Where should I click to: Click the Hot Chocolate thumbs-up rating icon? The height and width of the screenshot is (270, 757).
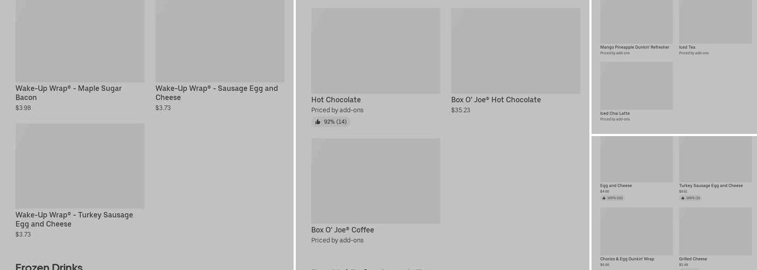click(318, 122)
